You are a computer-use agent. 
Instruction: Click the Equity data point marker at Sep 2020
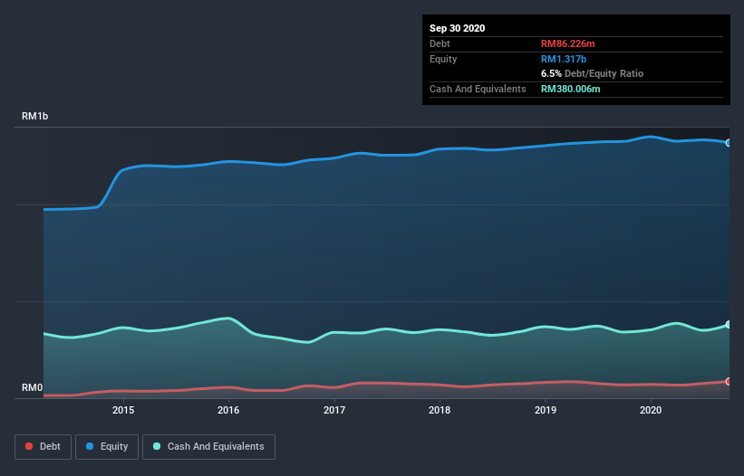(729, 143)
